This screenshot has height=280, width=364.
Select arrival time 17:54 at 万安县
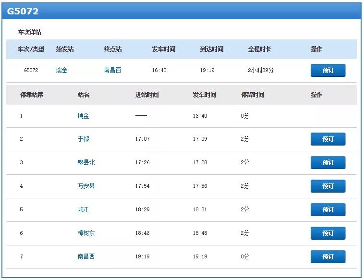pyautogui.click(x=142, y=186)
